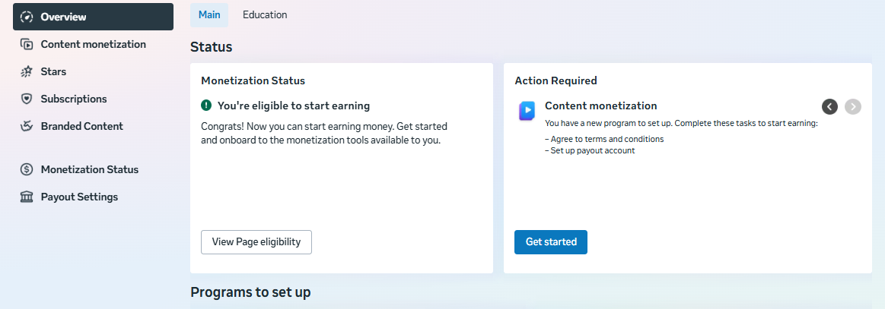Open Stars in the sidebar

[x=53, y=71]
